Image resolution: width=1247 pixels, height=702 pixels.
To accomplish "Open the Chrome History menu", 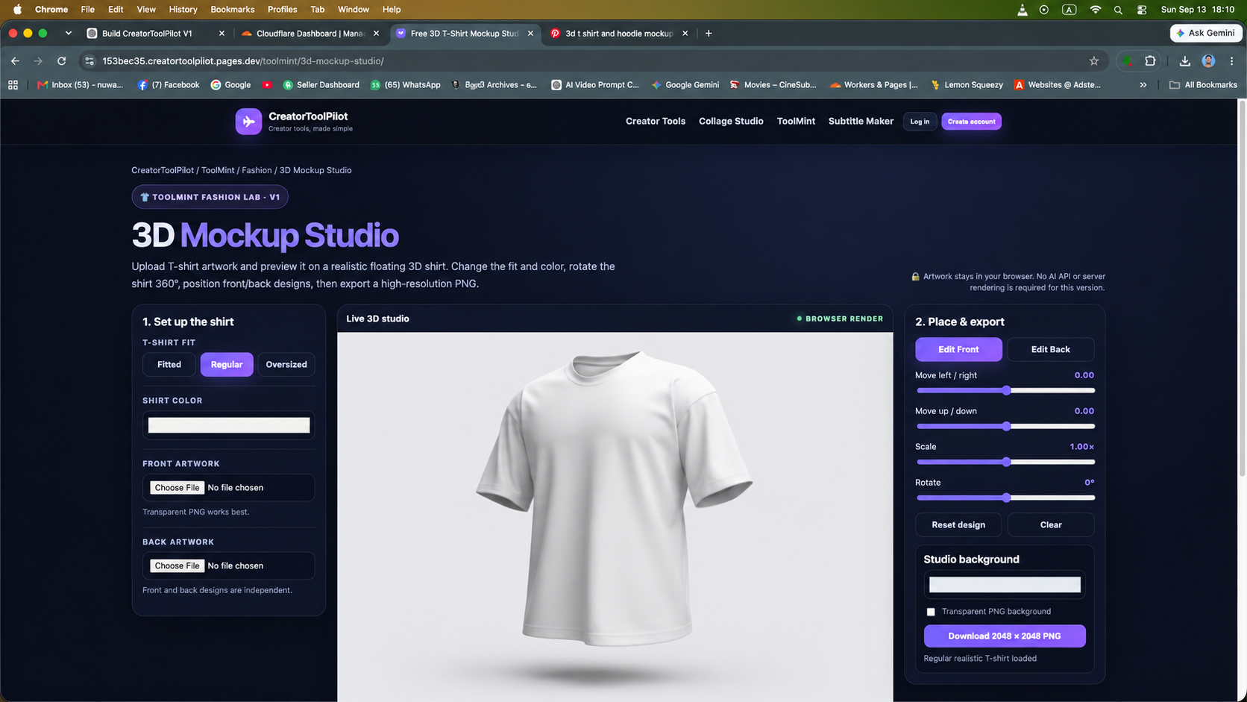I will pyautogui.click(x=183, y=10).
